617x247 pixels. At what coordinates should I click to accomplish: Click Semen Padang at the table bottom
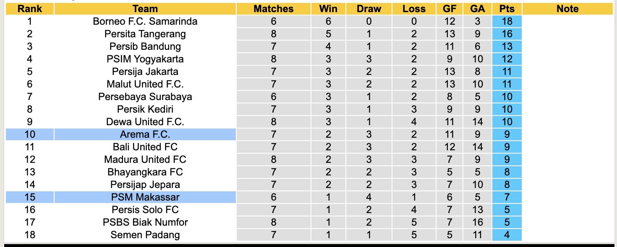(x=145, y=235)
